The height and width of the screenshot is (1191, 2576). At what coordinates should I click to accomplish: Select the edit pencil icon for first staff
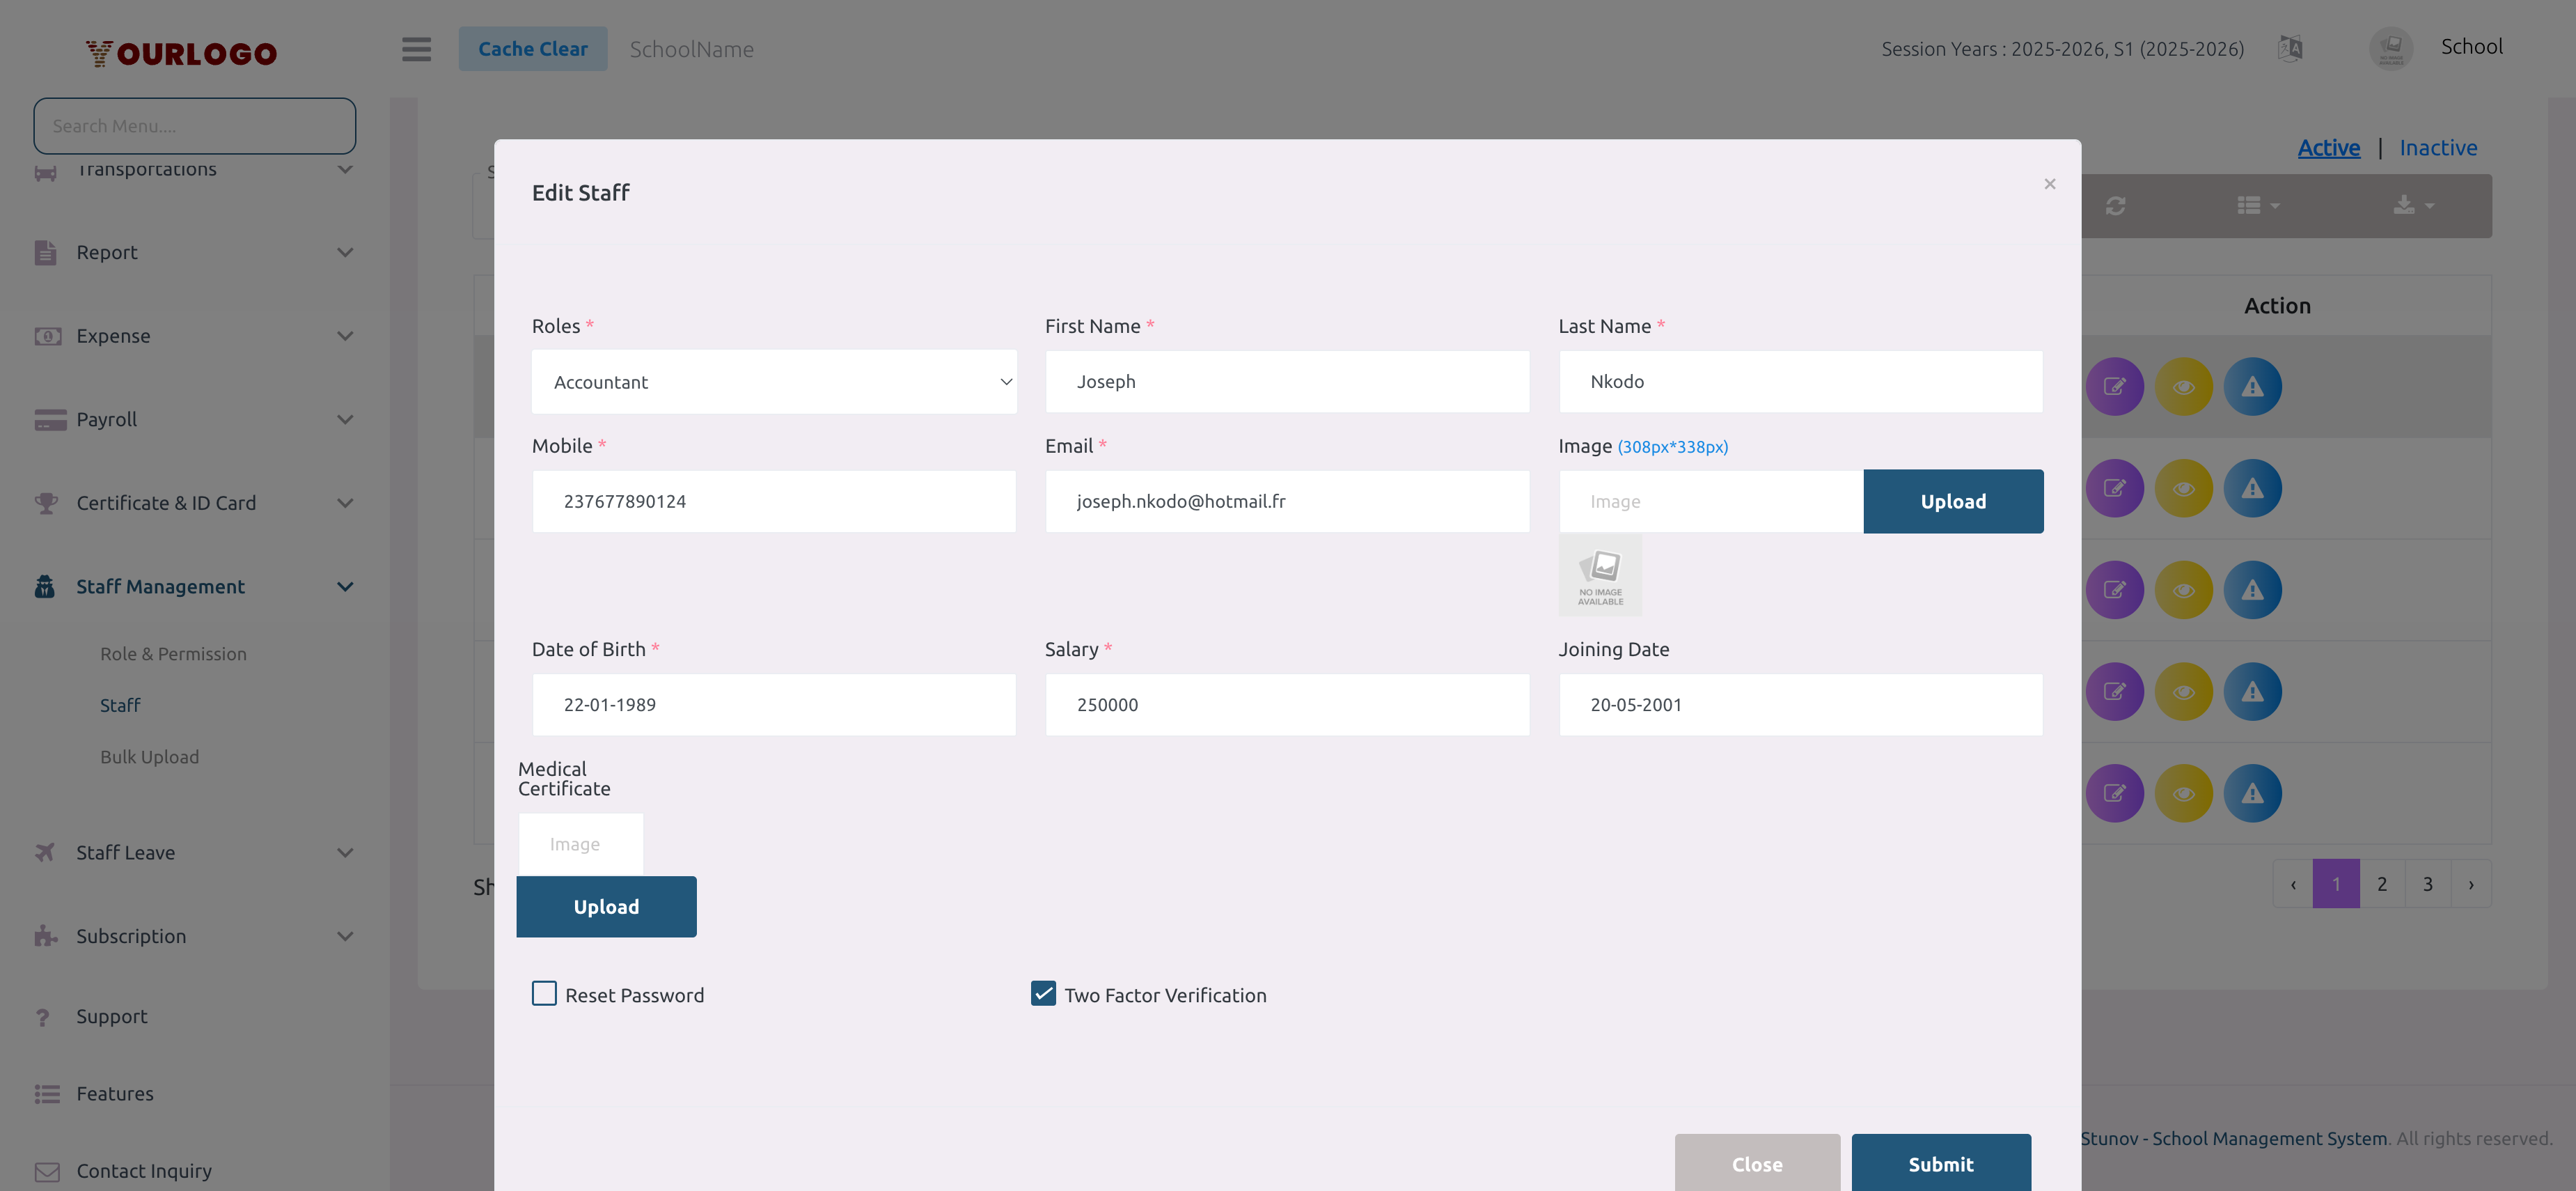click(2115, 386)
